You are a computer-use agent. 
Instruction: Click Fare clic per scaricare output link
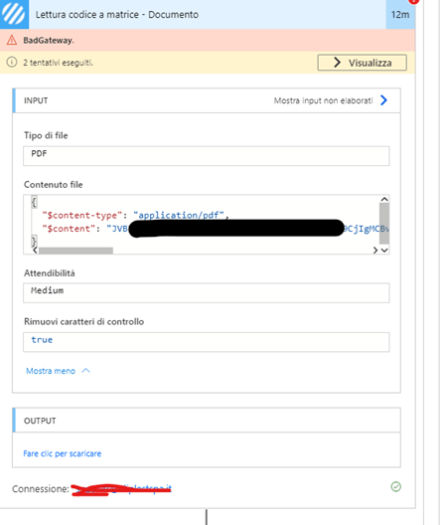pos(63,453)
